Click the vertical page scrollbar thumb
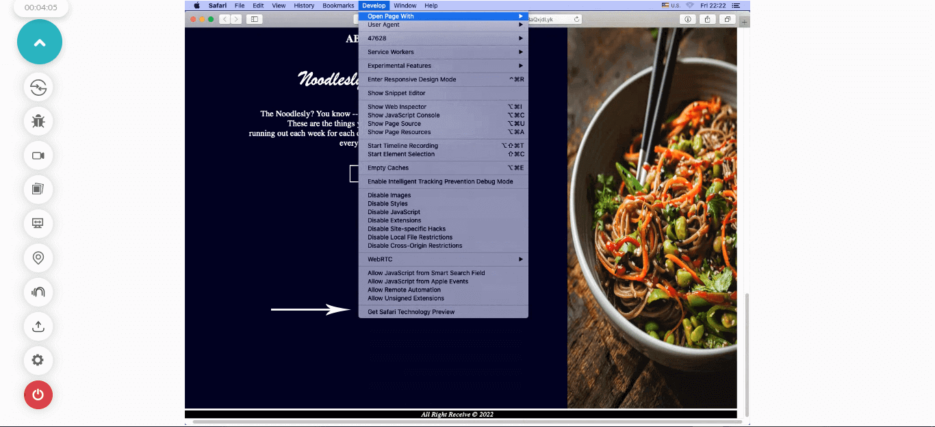The image size is (935, 427). point(747,354)
